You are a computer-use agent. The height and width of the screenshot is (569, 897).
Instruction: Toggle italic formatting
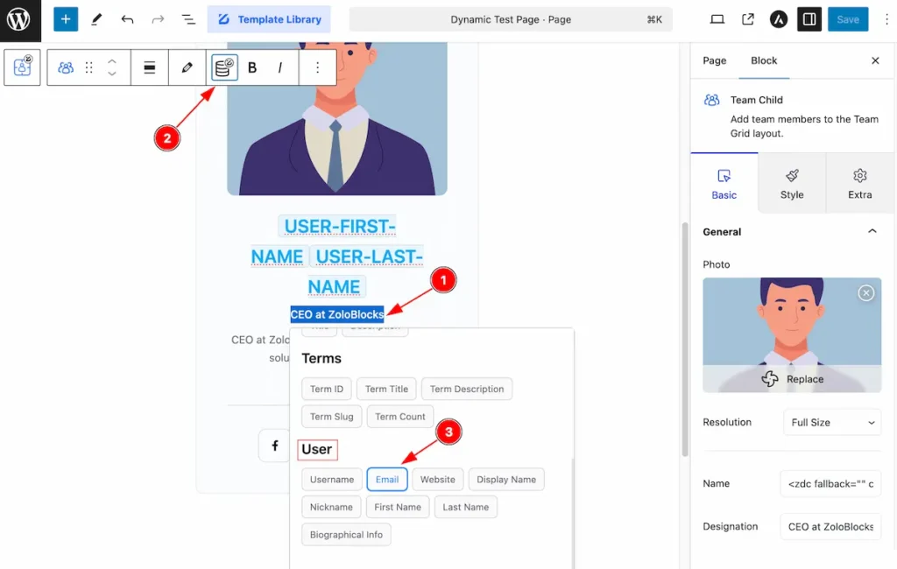[279, 67]
